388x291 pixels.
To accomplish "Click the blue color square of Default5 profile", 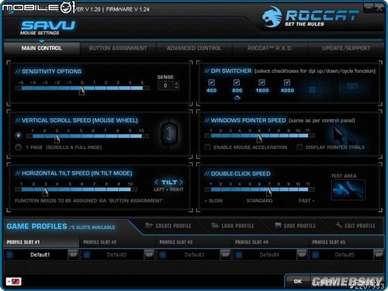I will 315,255.
